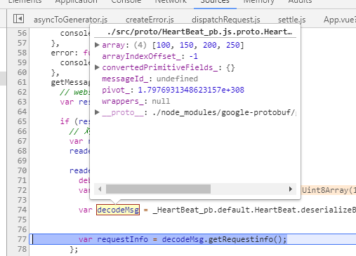This screenshot has height=256, width=356.
Task: Click the array value 250
Action: coord(233,45)
